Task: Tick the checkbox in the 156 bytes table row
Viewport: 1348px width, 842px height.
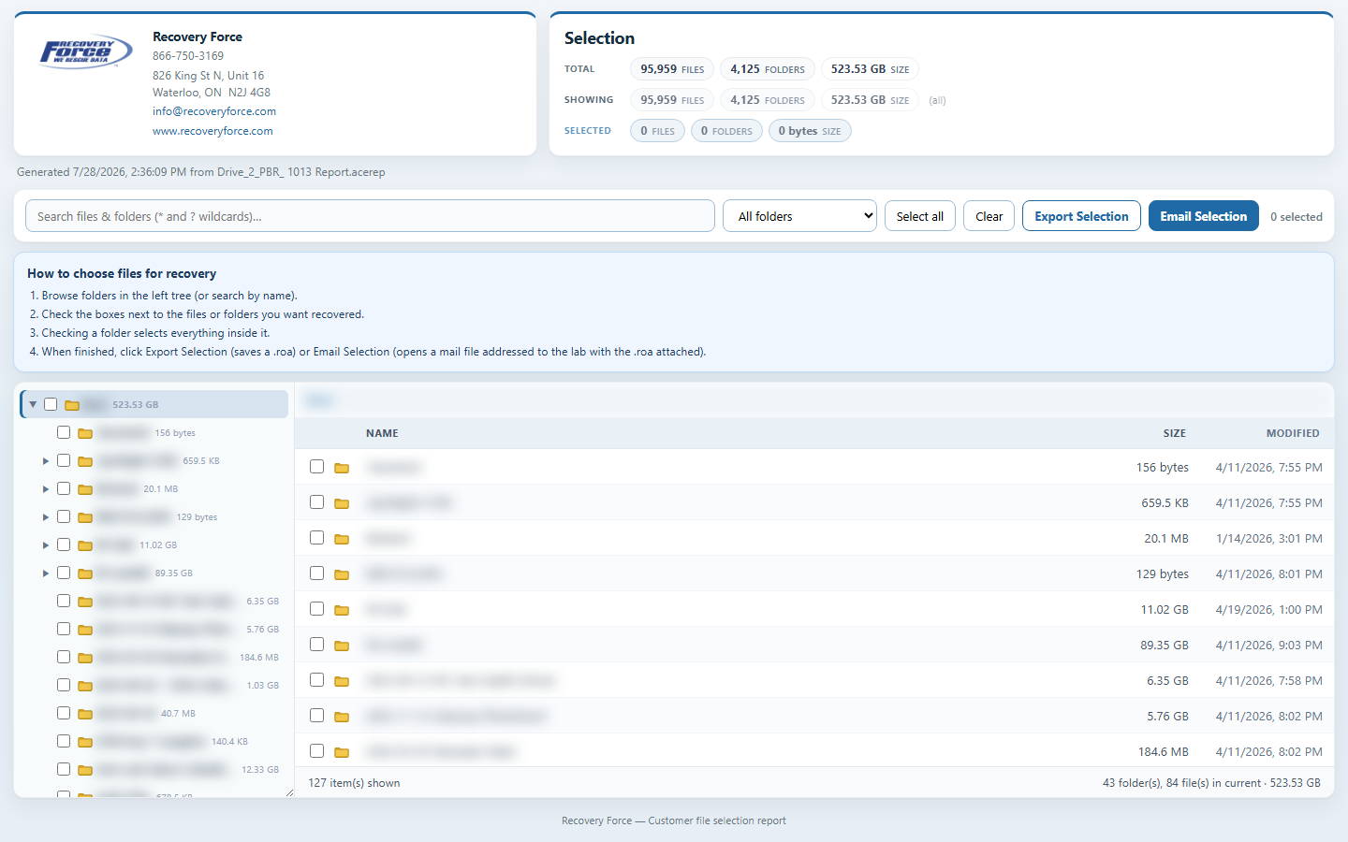Action: click(317, 467)
